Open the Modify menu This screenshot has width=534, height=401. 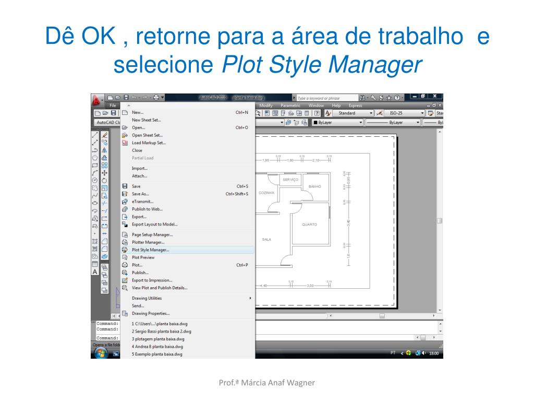(x=265, y=105)
